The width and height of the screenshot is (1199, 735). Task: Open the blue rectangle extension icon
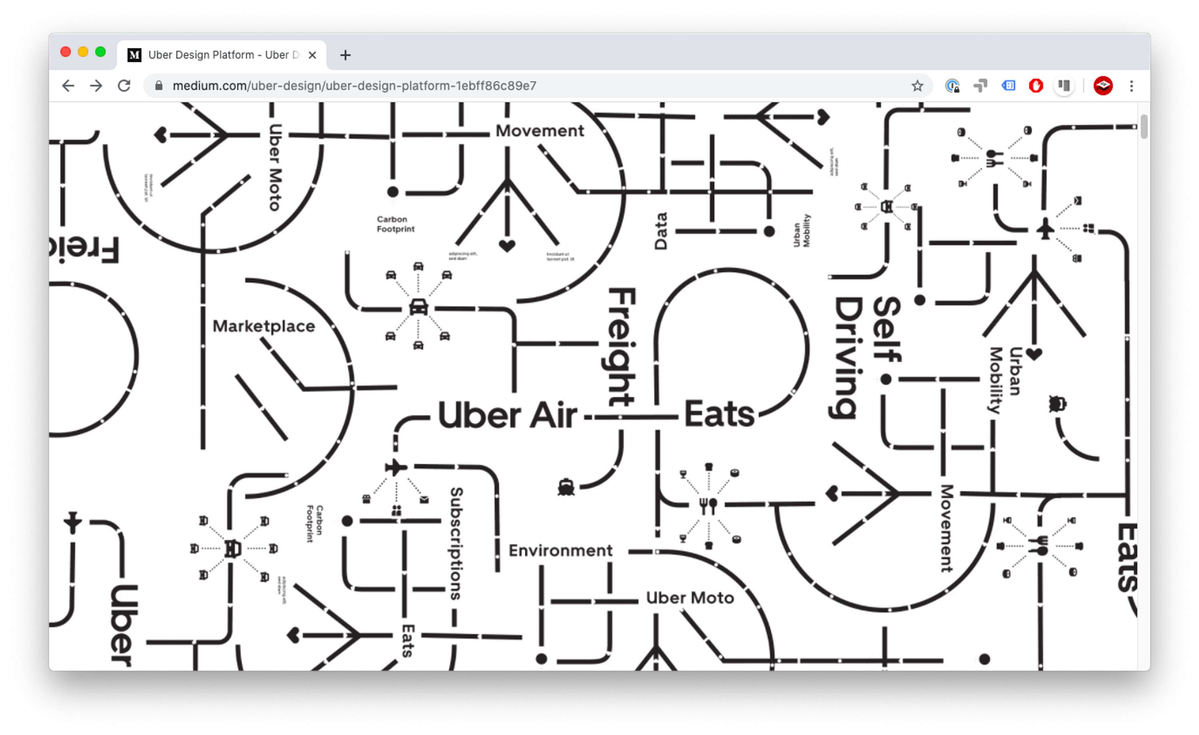tap(1008, 86)
